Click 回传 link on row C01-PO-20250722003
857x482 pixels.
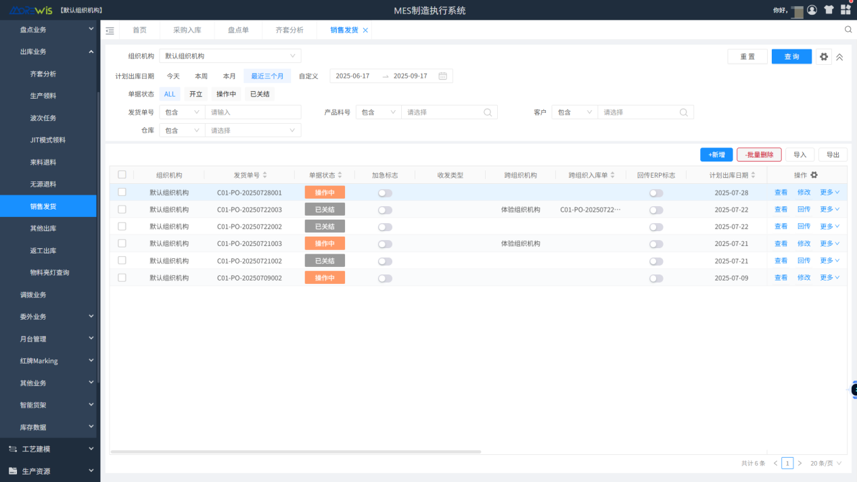[x=804, y=209]
